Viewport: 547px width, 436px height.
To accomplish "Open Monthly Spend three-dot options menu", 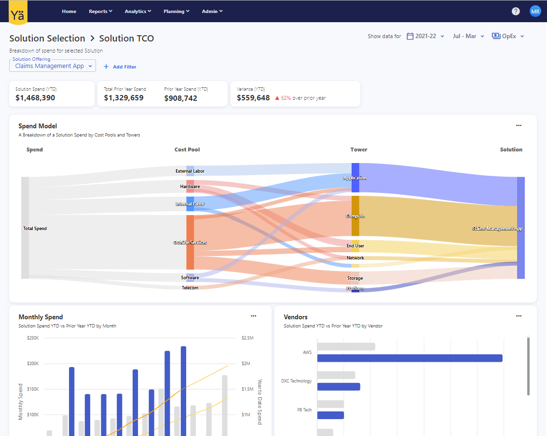I will point(253,316).
